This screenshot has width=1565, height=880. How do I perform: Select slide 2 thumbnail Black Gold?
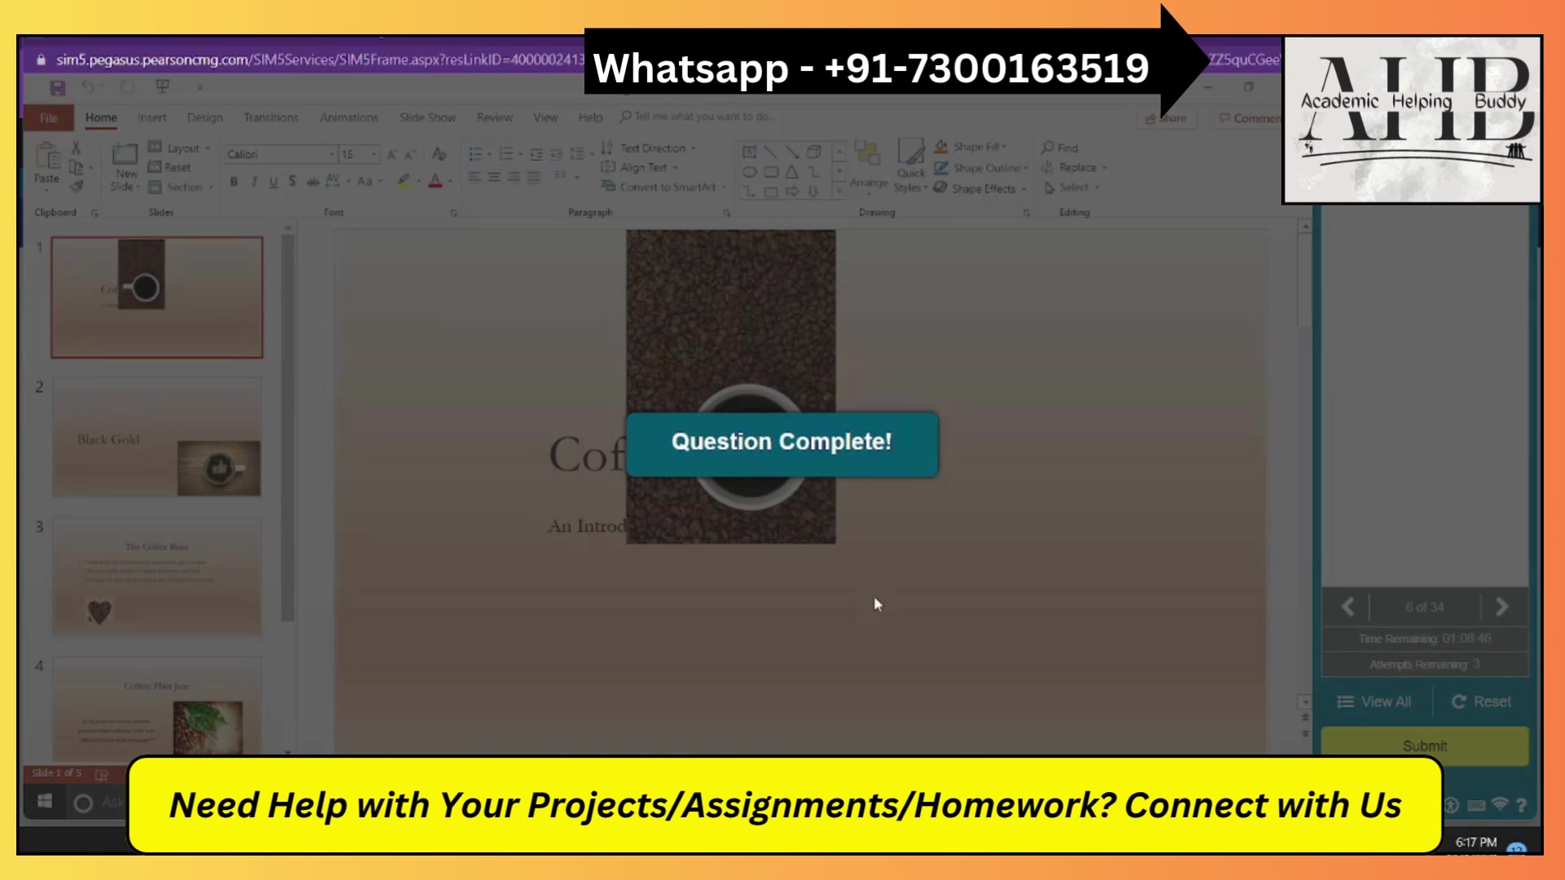click(x=156, y=437)
